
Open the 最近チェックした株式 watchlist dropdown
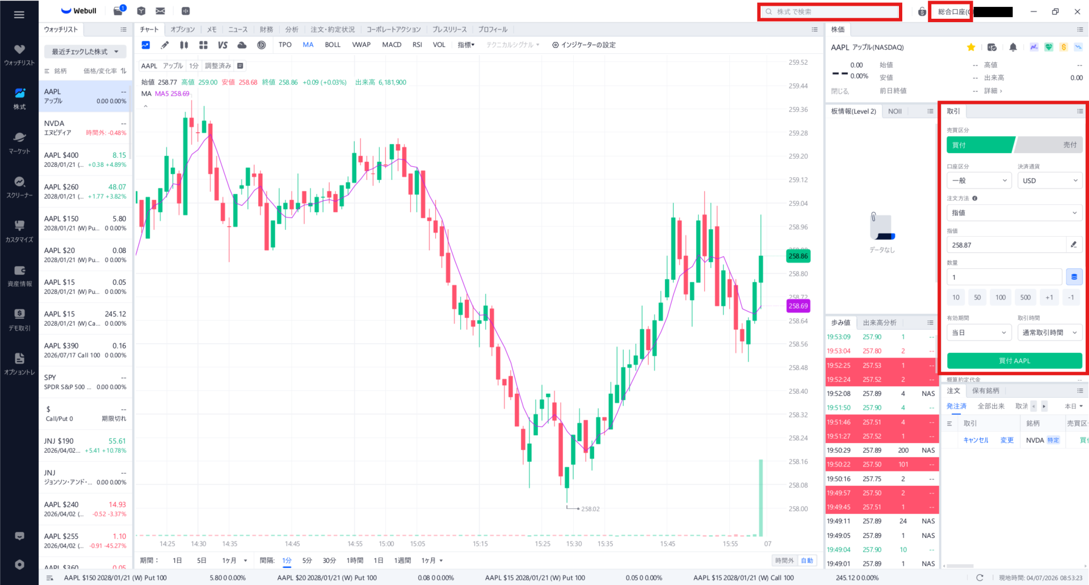(x=85, y=52)
